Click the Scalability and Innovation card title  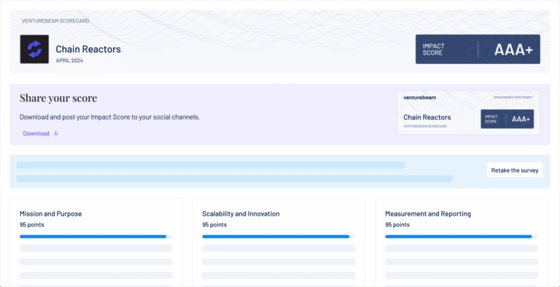point(241,214)
